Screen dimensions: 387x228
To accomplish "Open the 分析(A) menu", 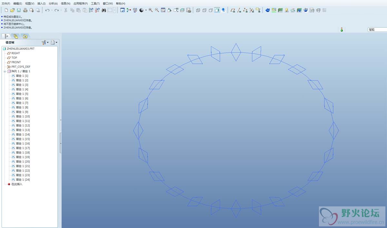I will (x=53, y=4).
